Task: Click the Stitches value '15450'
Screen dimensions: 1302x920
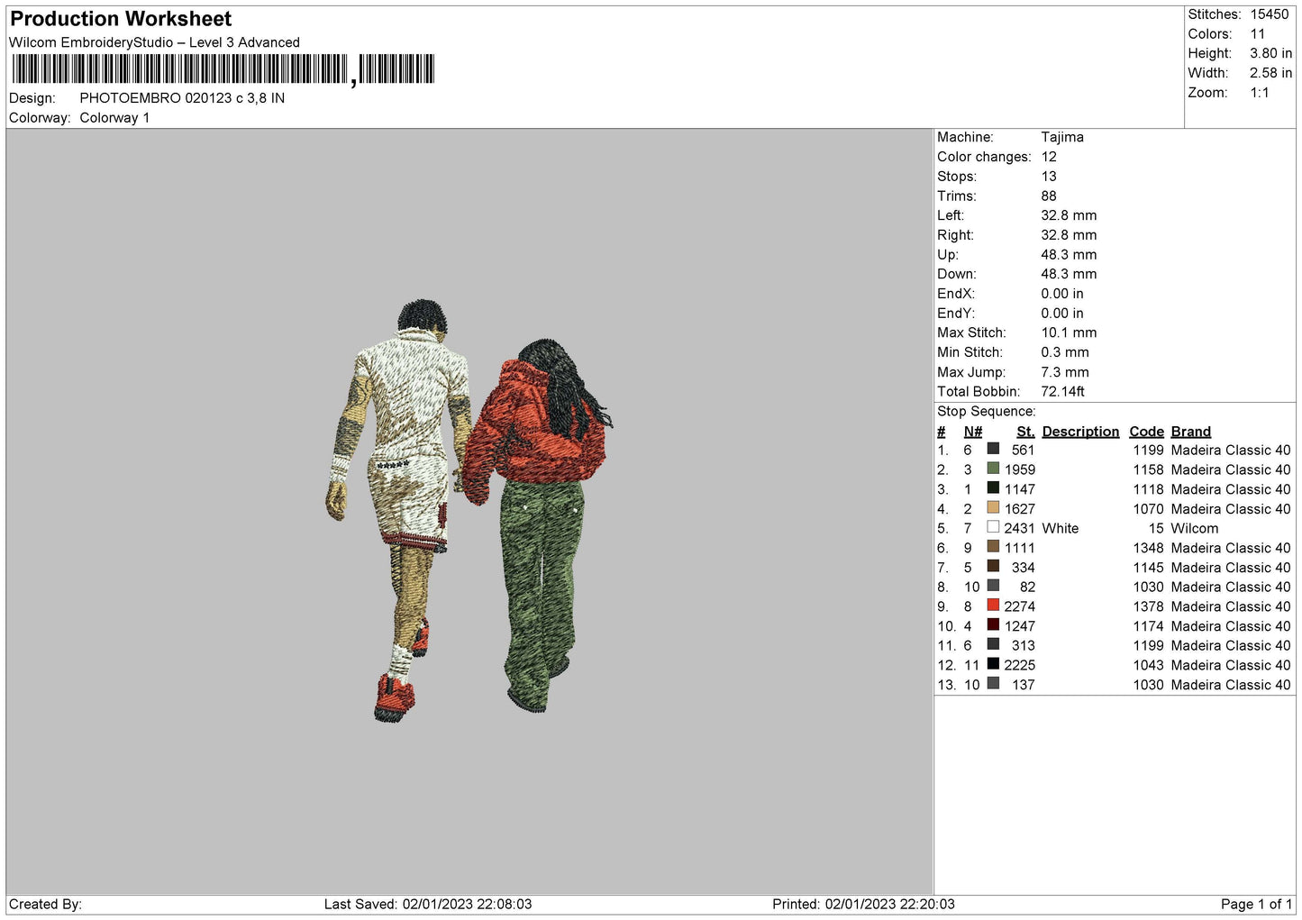Action: pyautogui.click(x=1269, y=14)
